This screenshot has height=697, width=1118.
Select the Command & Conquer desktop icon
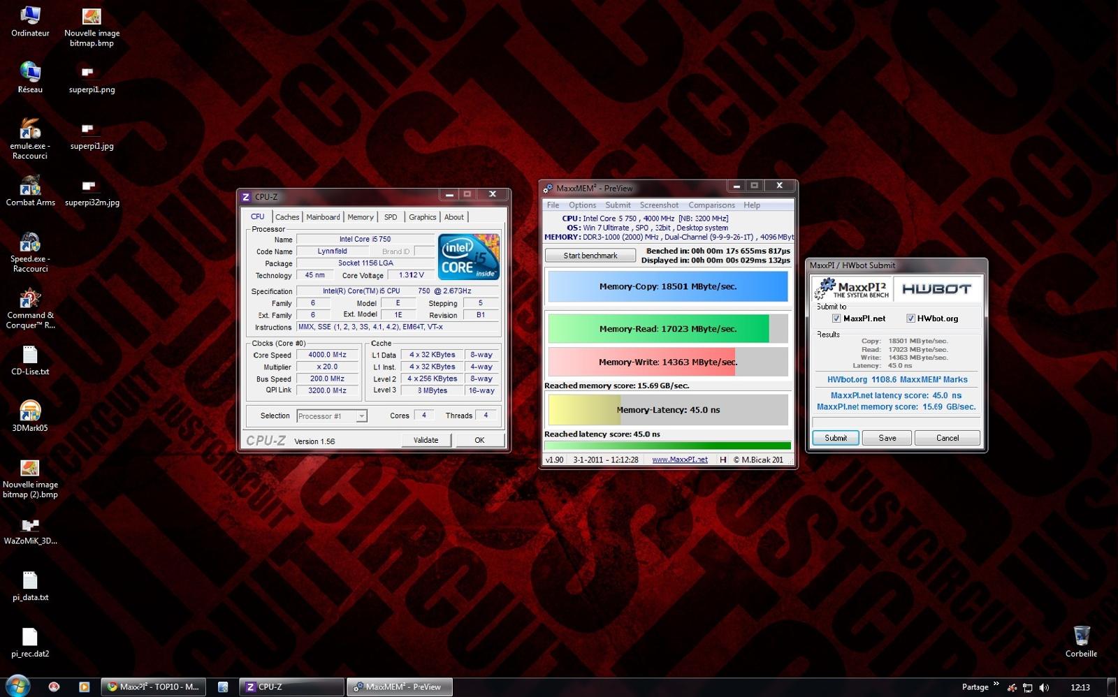point(30,298)
